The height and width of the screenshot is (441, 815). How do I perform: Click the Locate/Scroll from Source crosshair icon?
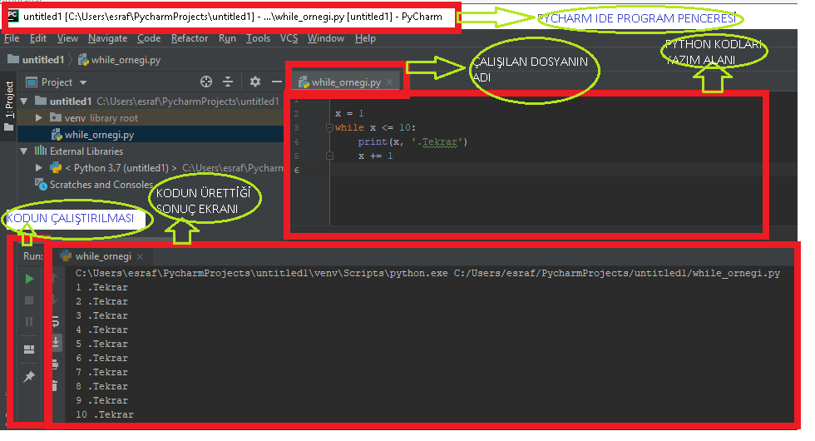point(206,82)
